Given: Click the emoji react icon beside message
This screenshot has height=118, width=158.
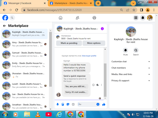Looking at the screenshot, I should (x=93, y=85).
